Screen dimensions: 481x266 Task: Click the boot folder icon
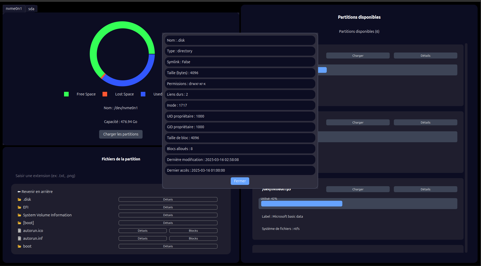point(19,246)
